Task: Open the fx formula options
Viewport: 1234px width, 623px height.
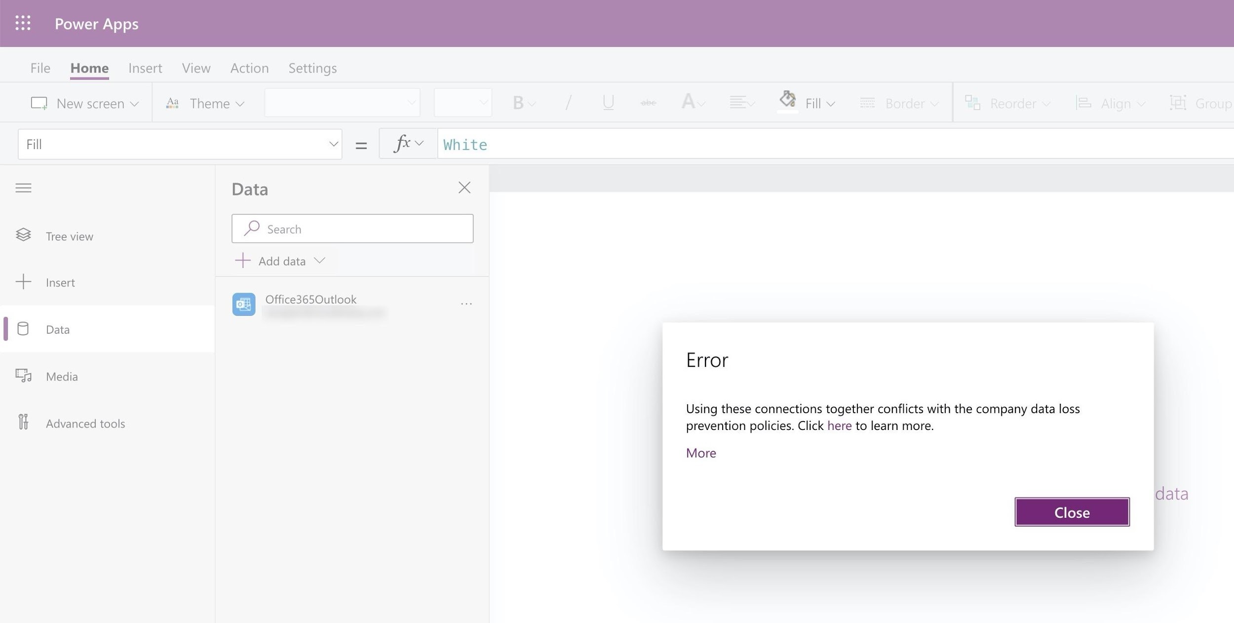Action: coord(408,144)
